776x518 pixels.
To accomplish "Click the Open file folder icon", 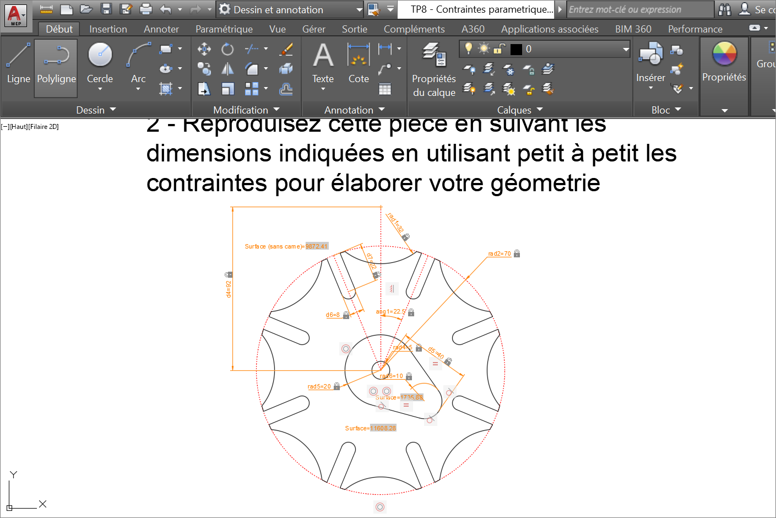I will [86, 9].
